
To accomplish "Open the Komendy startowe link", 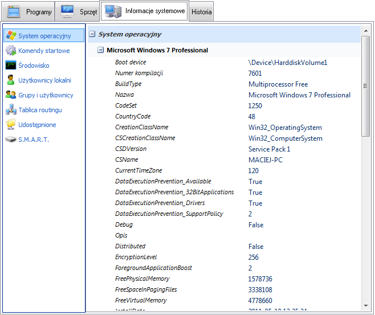I will [x=44, y=51].
